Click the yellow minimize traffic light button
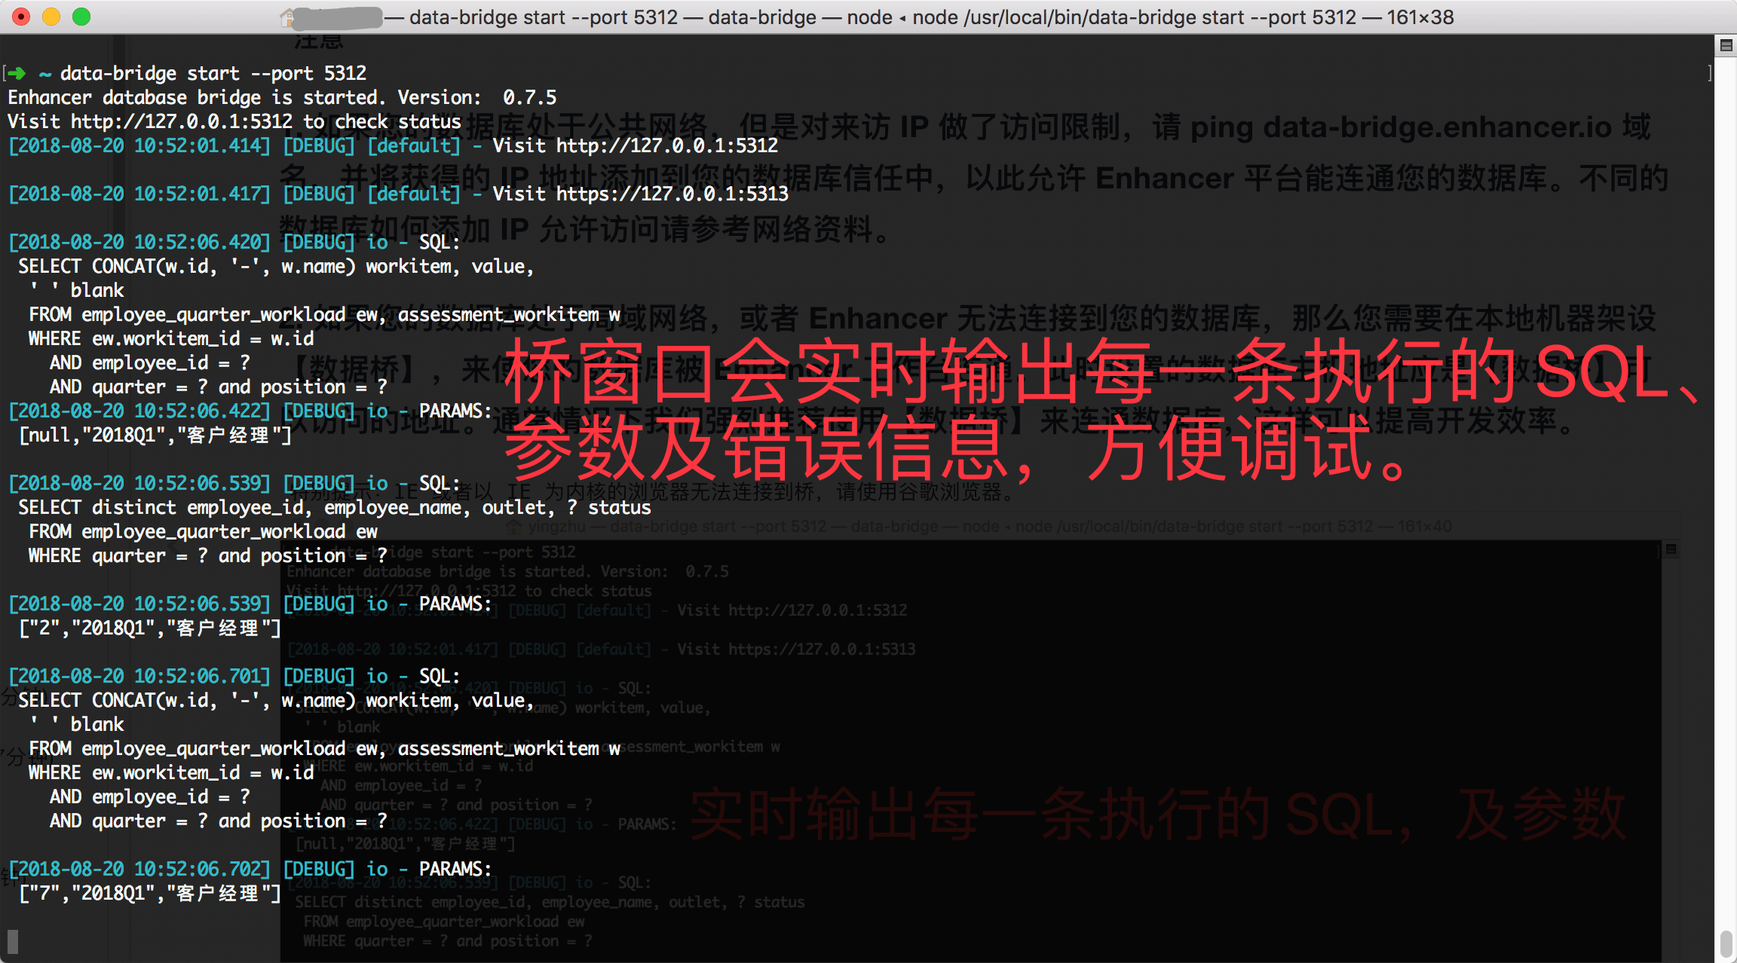The height and width of the screenshot is (963, 1737). pyautogui.click(x=51, y=15)
